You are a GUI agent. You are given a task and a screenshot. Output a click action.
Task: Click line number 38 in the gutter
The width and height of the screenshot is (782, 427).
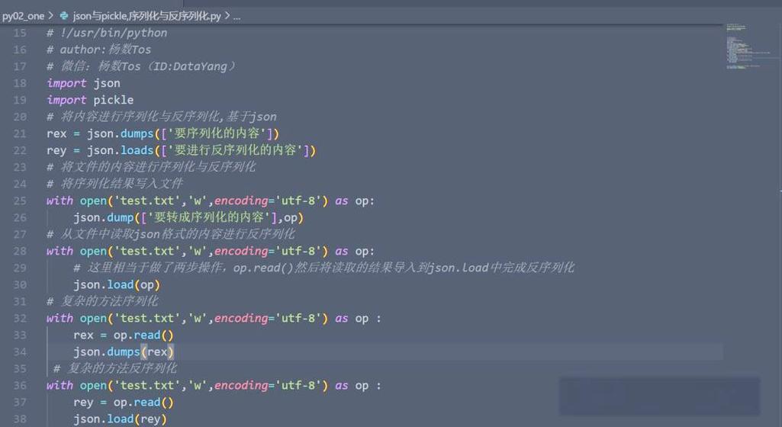pos(20,419)
